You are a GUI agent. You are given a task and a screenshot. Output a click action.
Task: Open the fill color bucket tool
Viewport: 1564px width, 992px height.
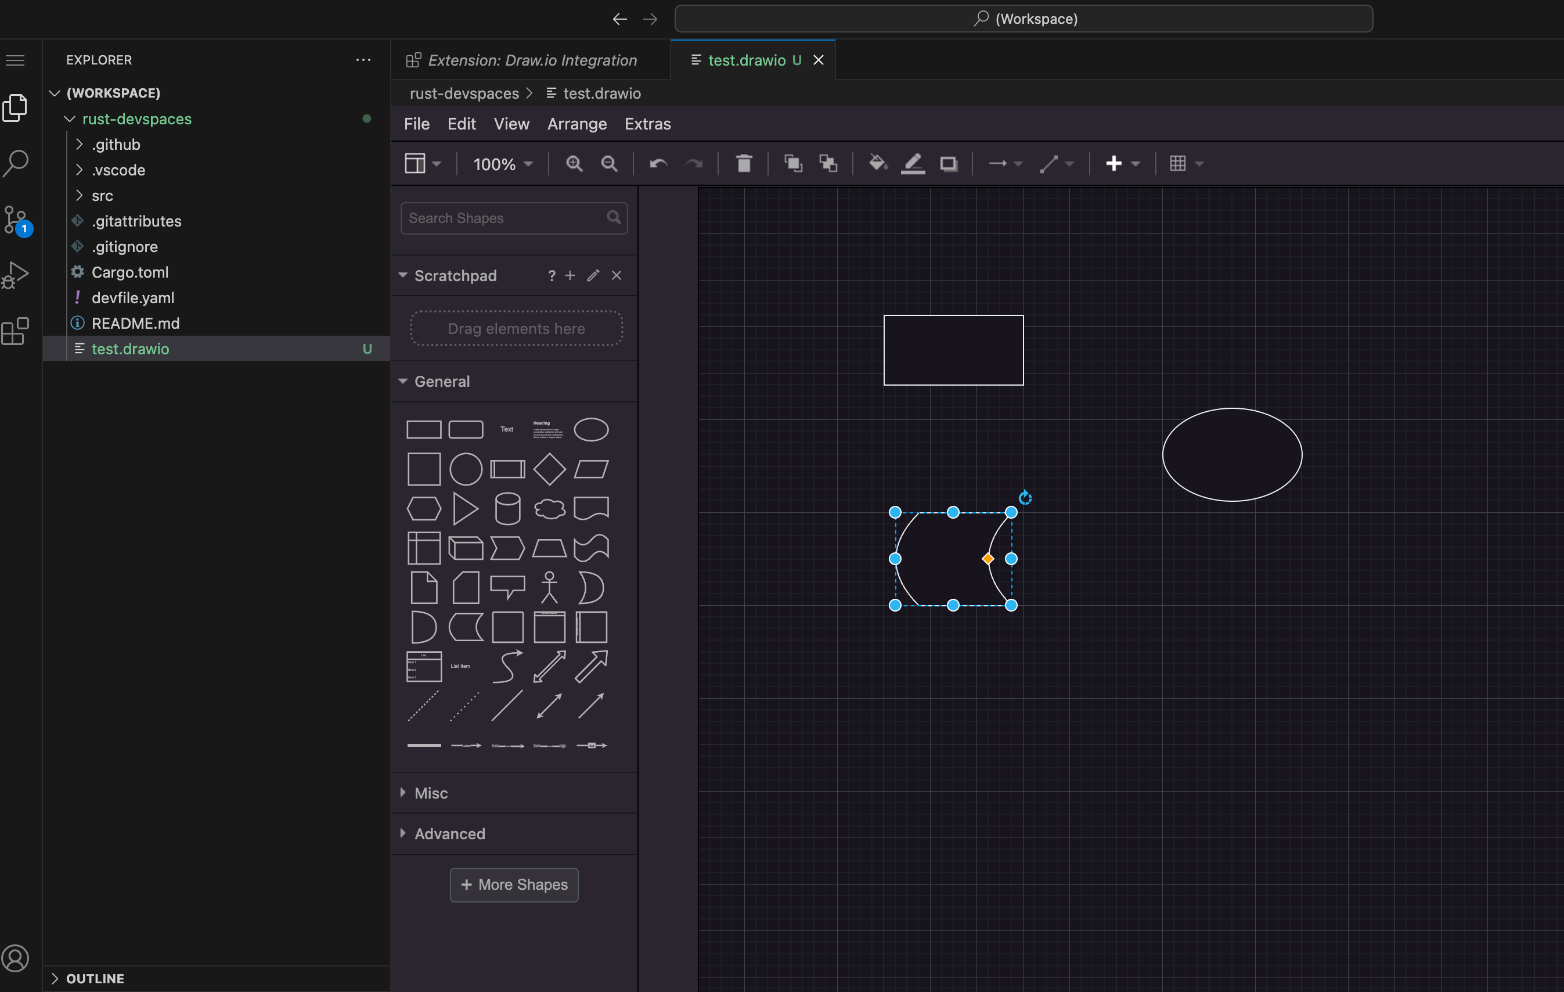point(878,163)
